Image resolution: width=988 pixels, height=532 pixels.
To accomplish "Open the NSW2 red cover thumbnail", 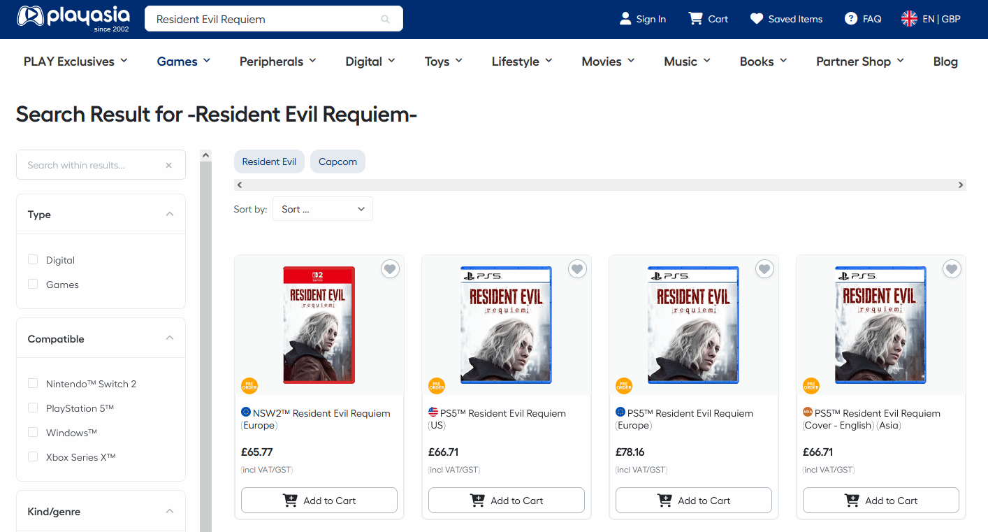I will 319,325.
